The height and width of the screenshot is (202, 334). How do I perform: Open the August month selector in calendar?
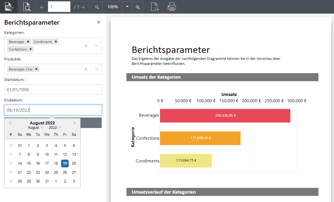point(36,128)
